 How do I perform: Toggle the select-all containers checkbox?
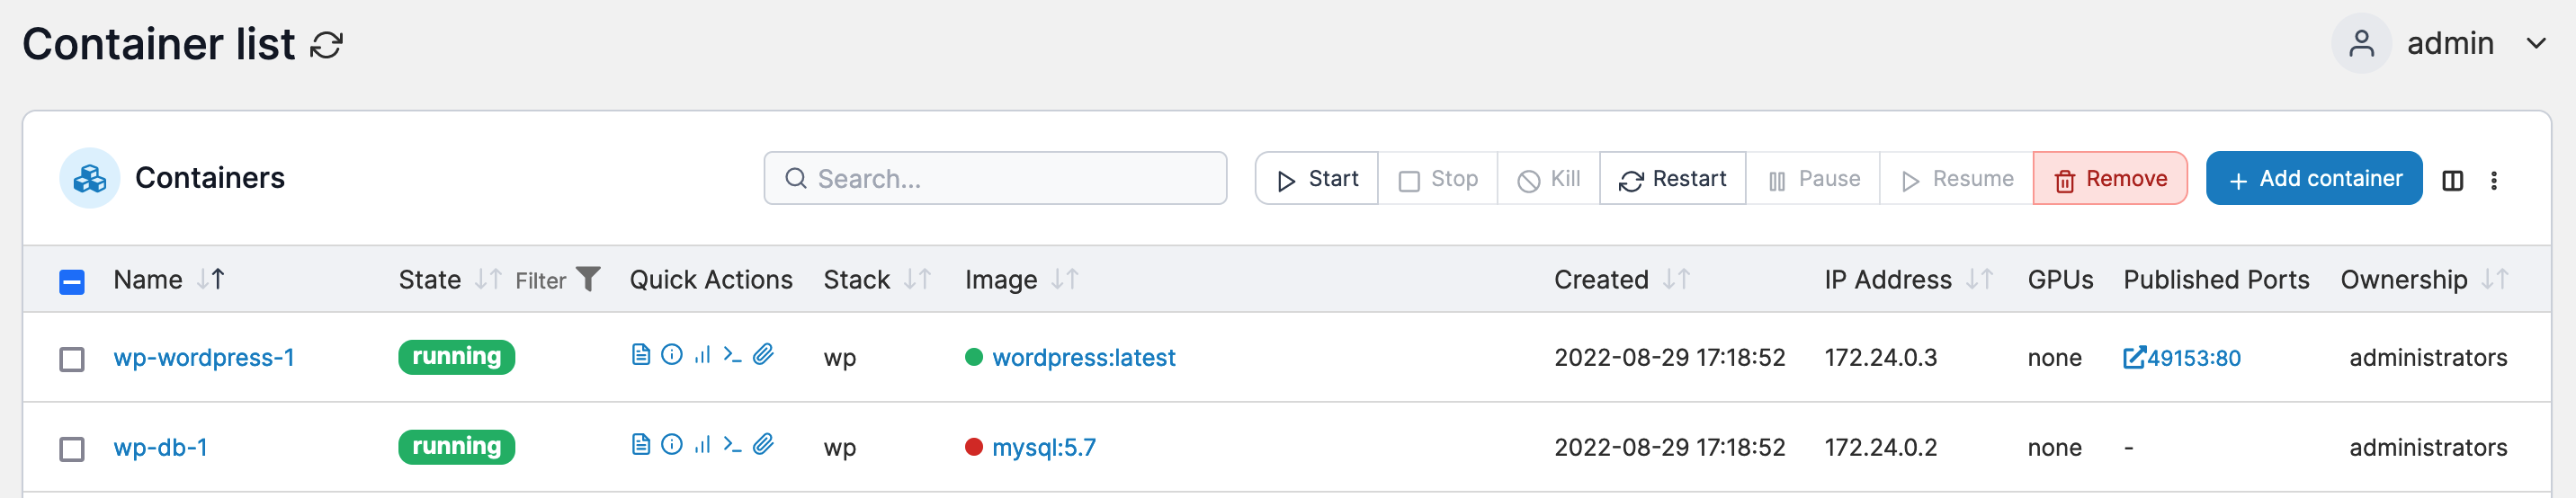72,282
